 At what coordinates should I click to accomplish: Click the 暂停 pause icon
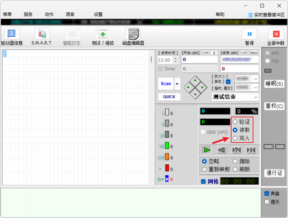pos(249,34)
